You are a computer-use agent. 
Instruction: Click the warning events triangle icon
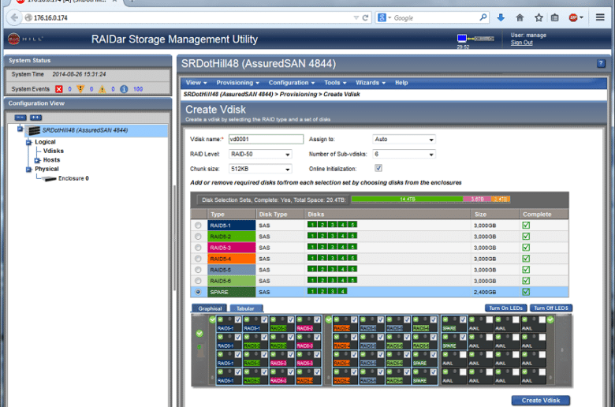tap(102, 89)
